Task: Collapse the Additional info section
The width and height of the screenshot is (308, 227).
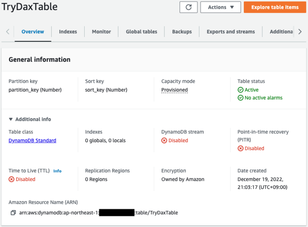Action: point(11,119)
